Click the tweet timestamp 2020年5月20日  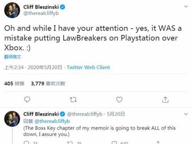(45, 67)
